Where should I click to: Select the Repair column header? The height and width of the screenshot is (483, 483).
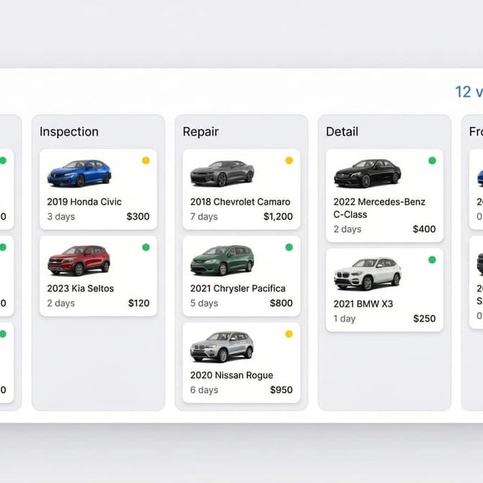tap(200, 132)
